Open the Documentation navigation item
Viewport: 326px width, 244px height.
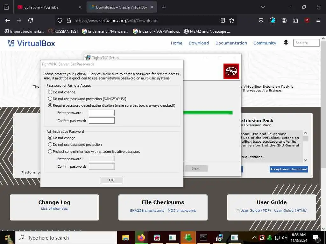[231, 43]
